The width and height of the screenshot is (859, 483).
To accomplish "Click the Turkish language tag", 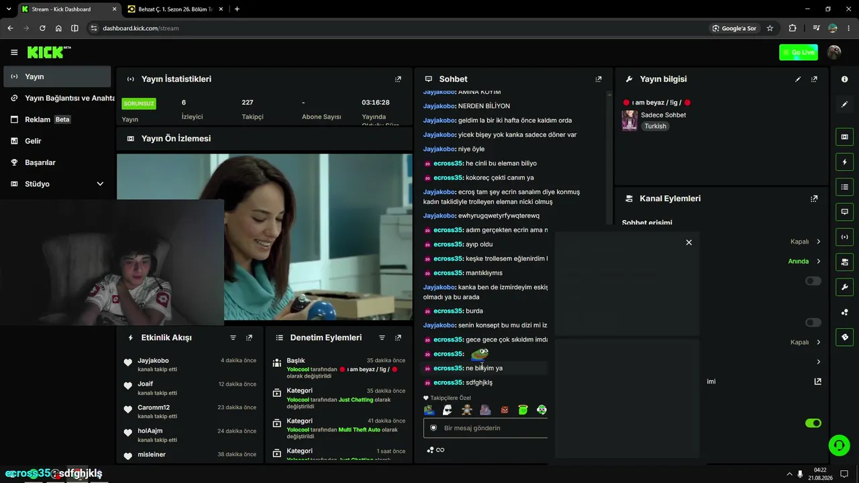I will point(656,126).
